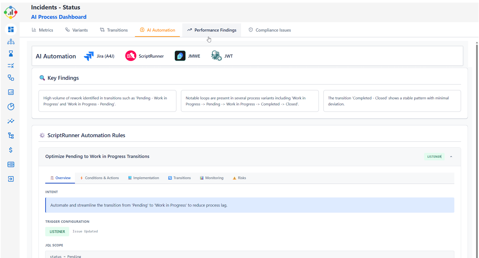The width and height of the screenshot is (479, 258).
Task: Open the trend analysis icon in the sidebar
Action: 11,121
